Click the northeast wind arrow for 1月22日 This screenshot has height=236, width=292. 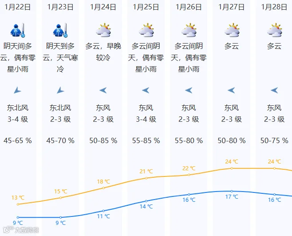17,90
